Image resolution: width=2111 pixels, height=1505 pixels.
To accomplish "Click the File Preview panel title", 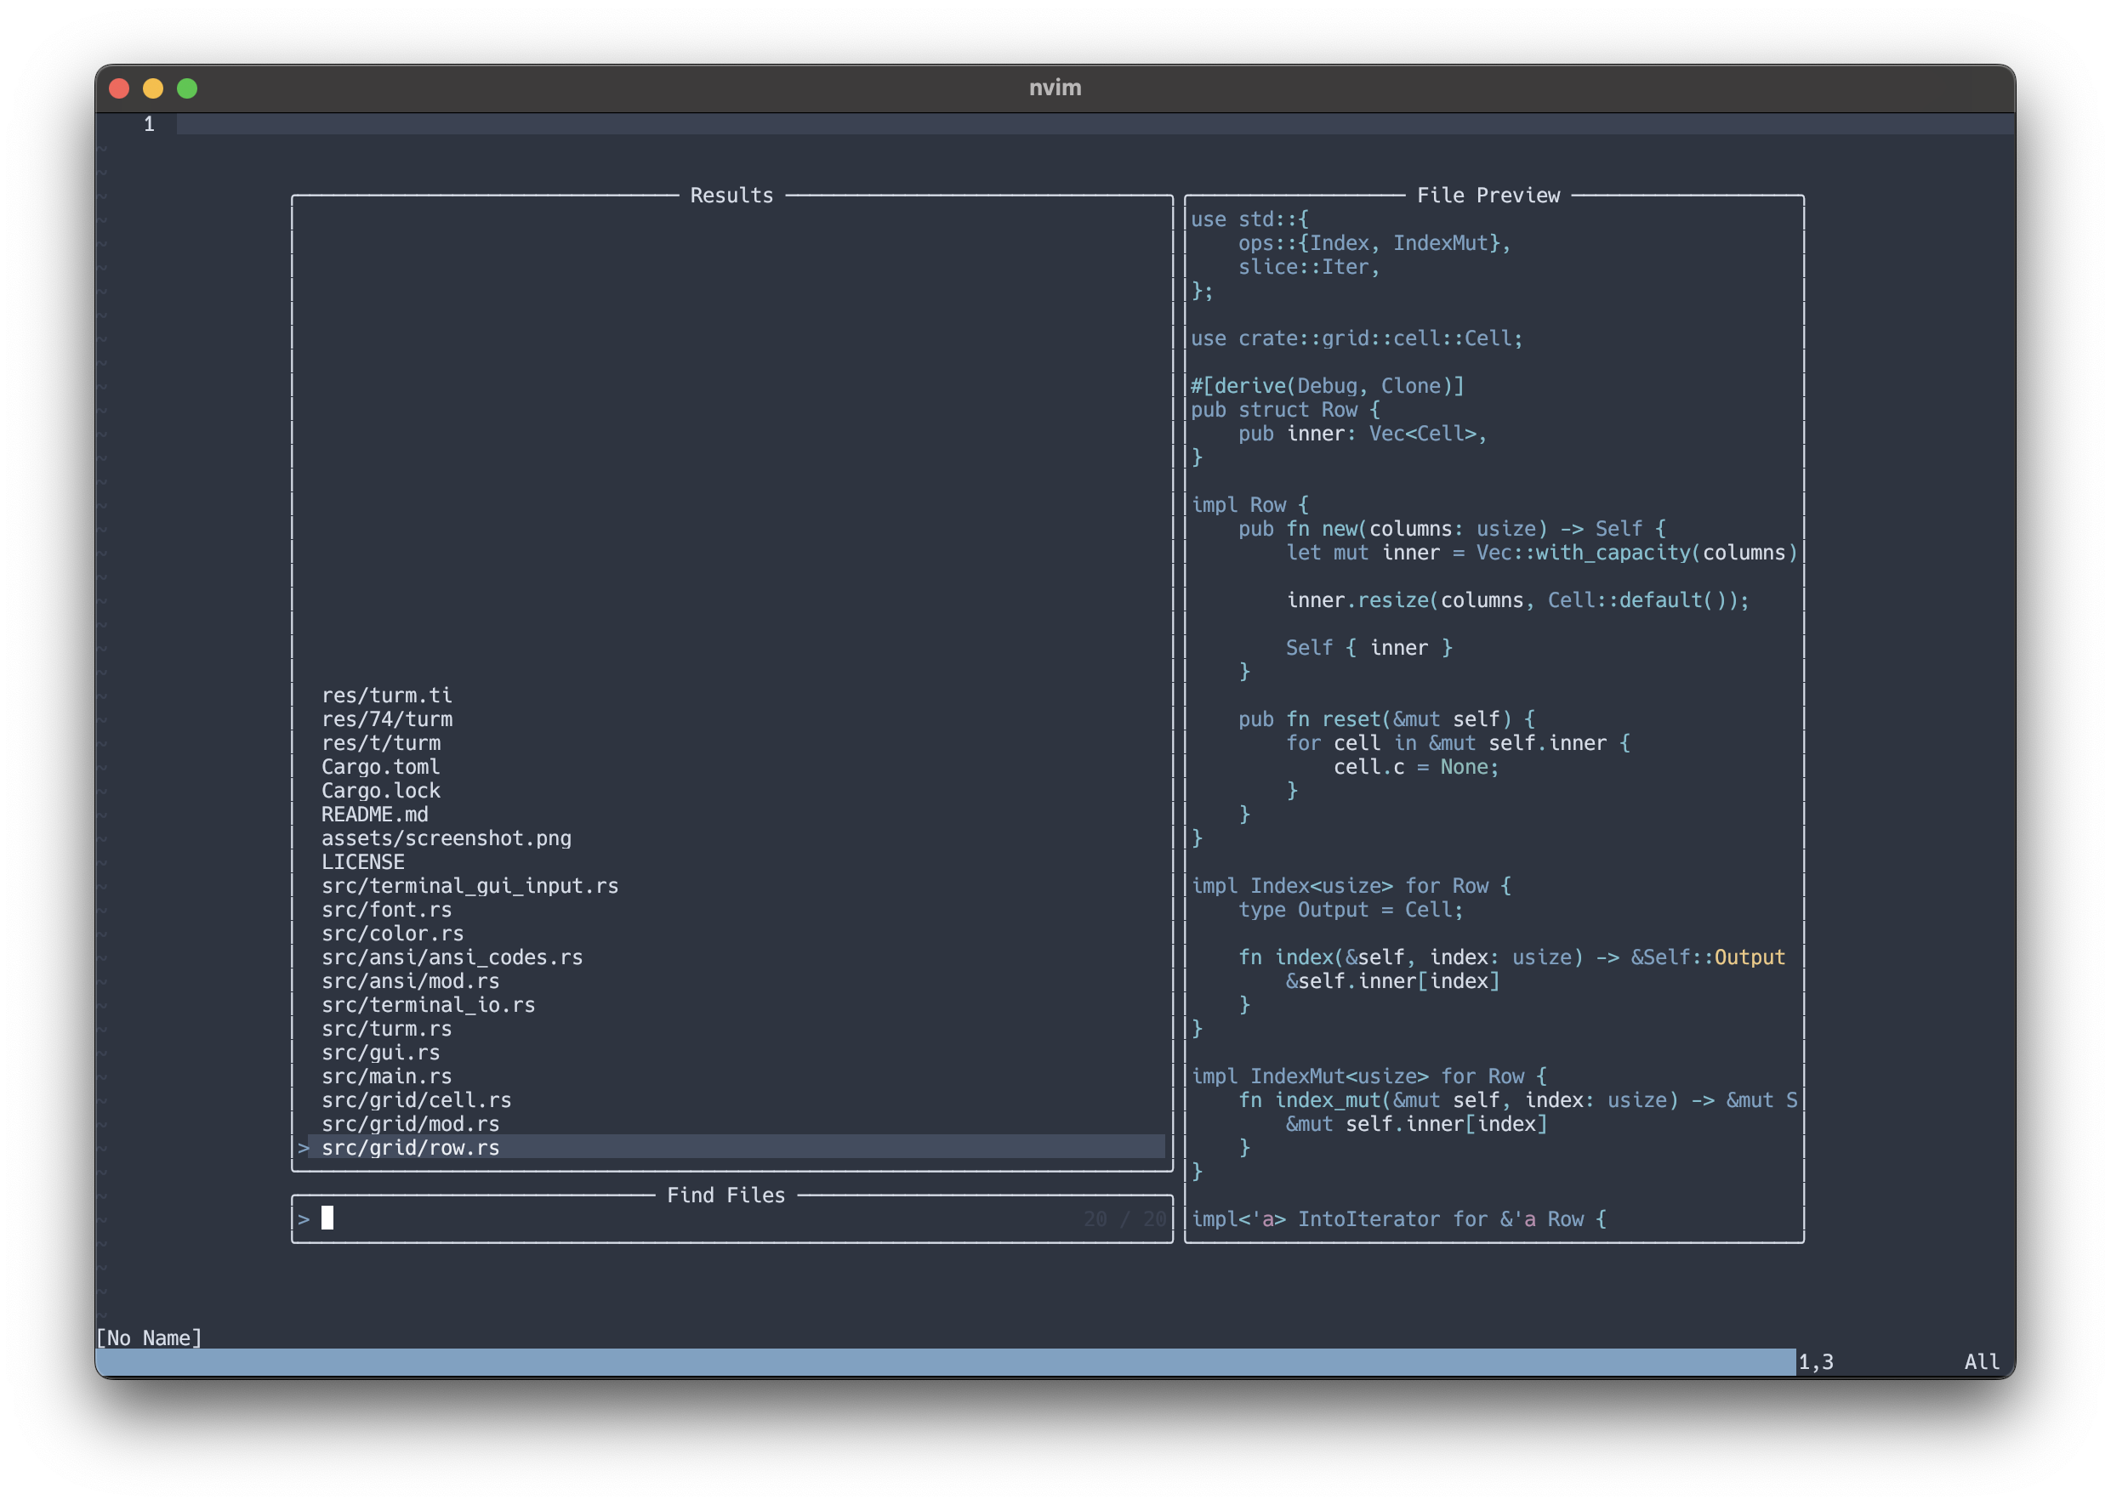I will click(1488, 196).
